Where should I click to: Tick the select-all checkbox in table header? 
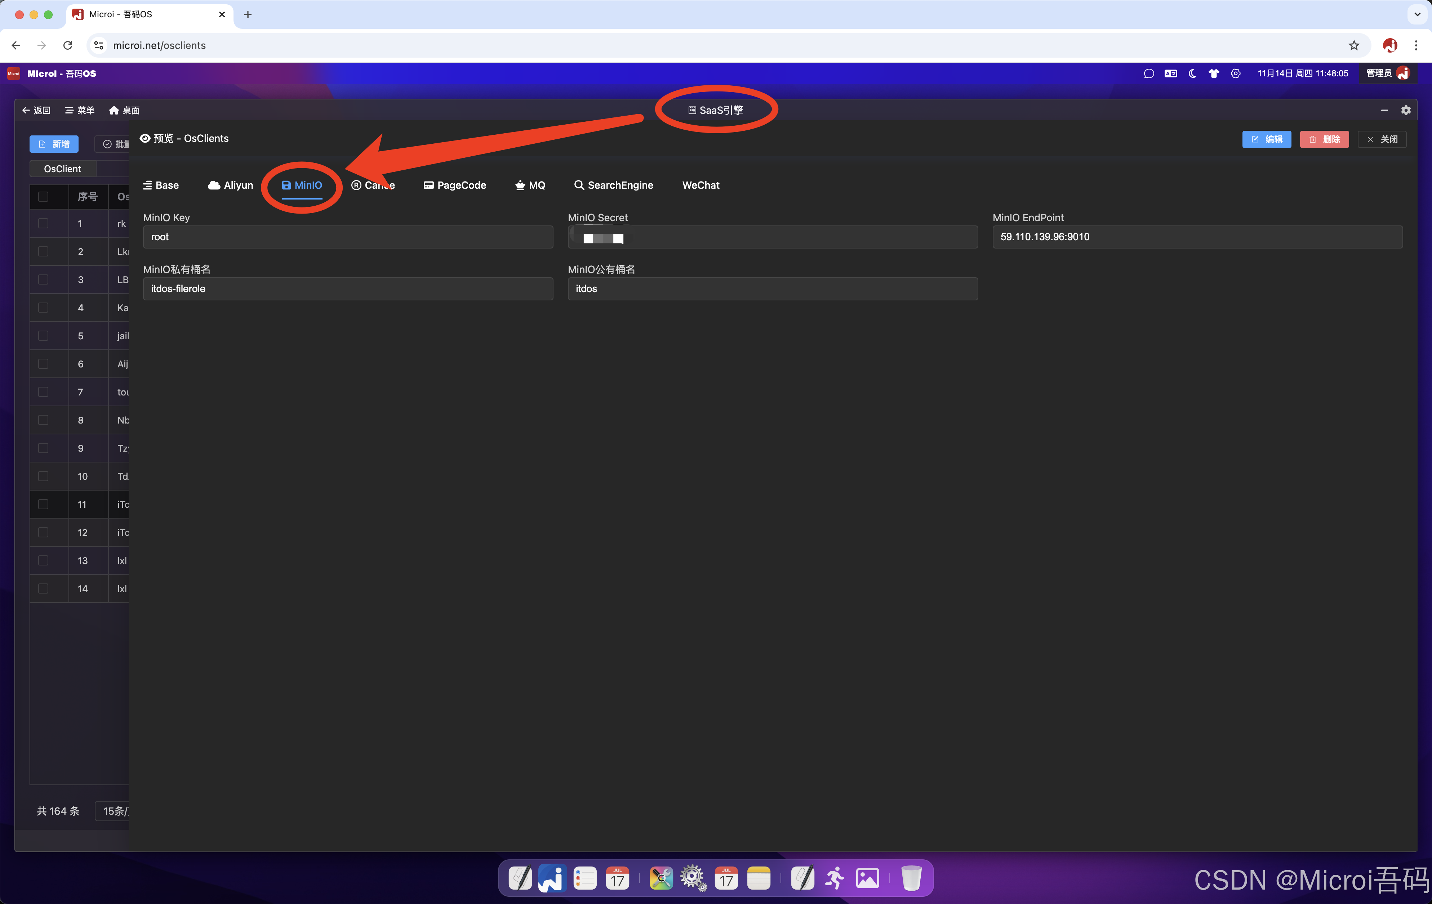coord(43,197)
